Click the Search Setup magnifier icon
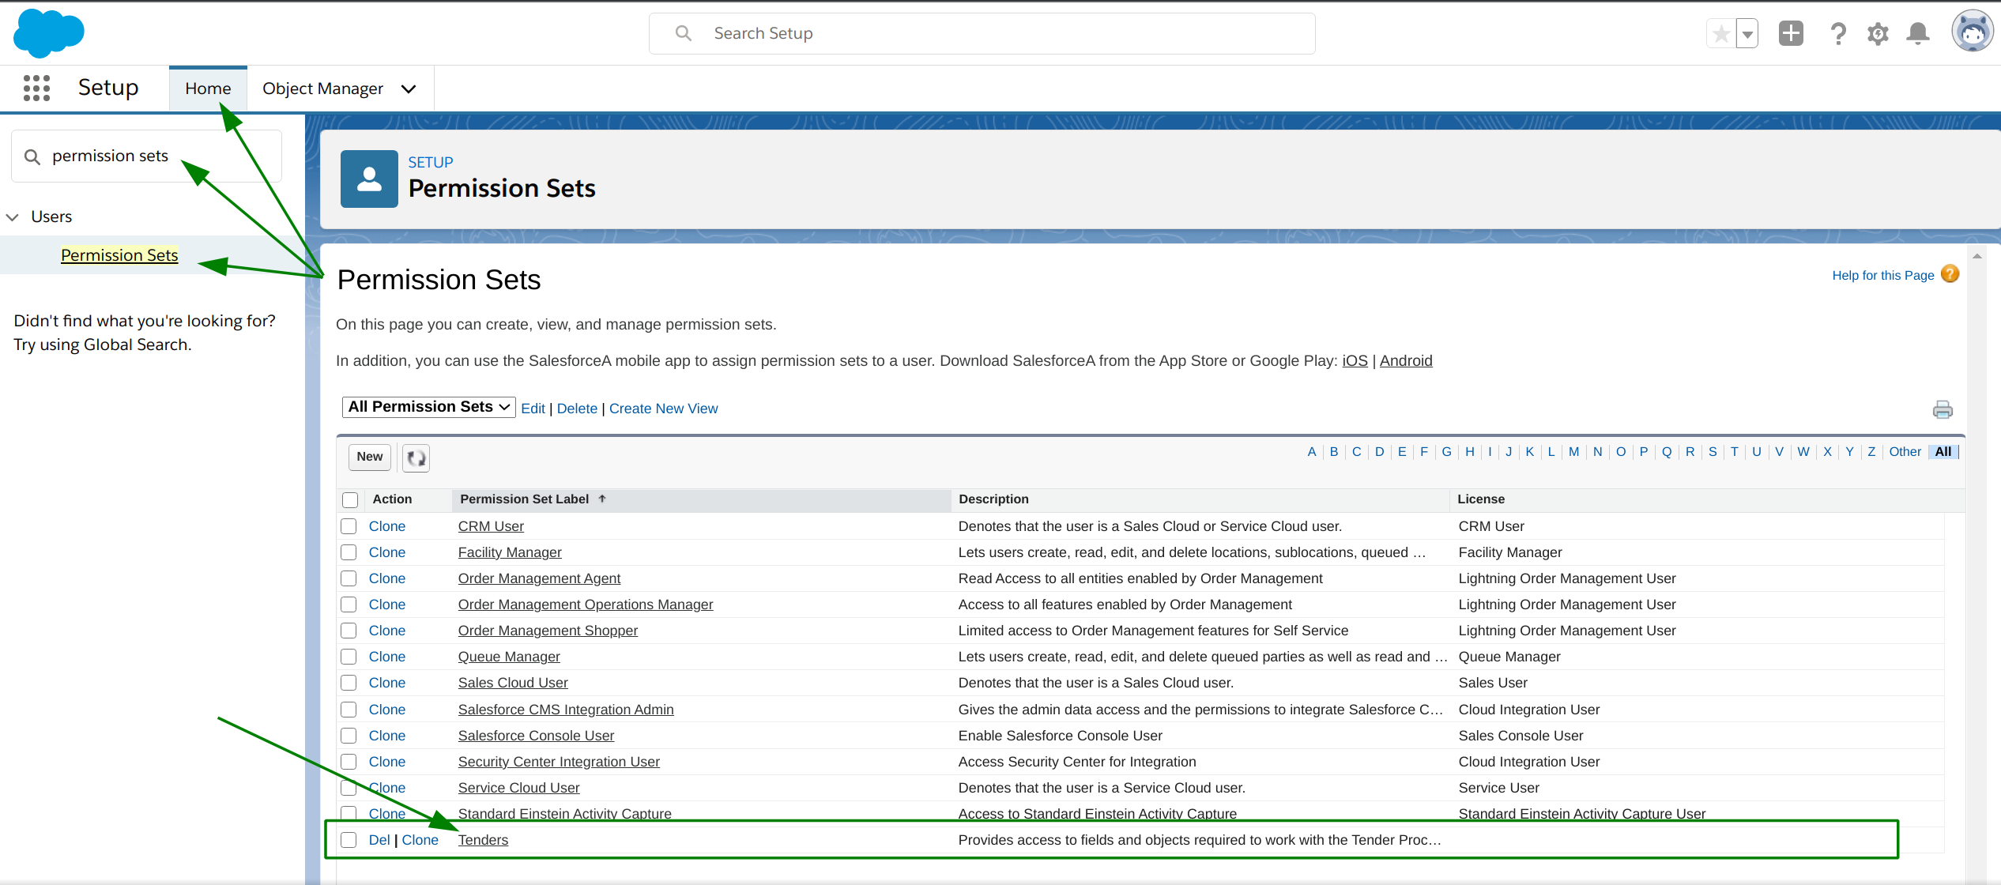The width and height of the screenshot is (2001, 885). [x=684, y=33]
